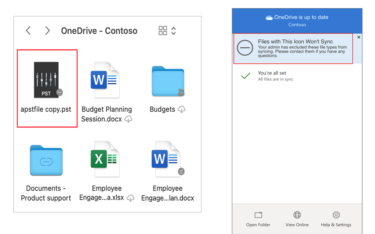Image resolution: width=375 pixels, height=234 pixels.
Task: Open the apstfile copy.pst file icon
Action: (x=46, y=80)
